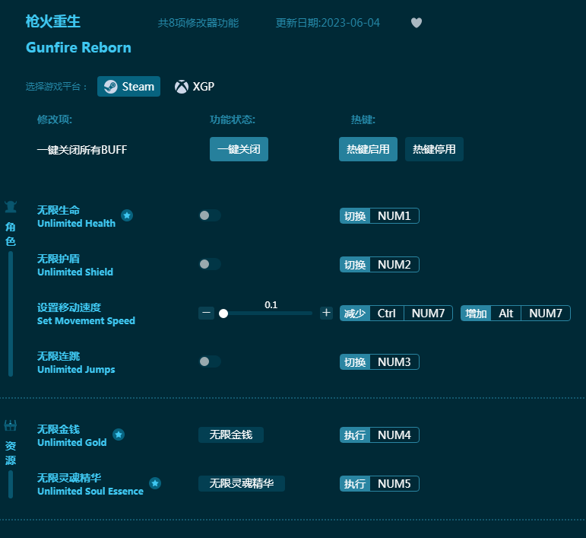Toggle the Unlimited Health switch

point(210,215)
